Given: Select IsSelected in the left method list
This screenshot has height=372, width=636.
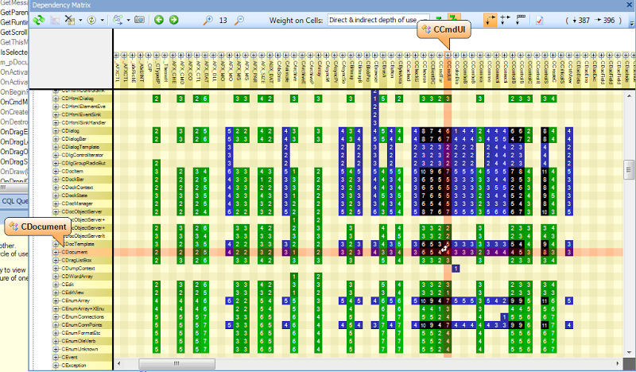Looking at the screenshot, I should [x=14, y=52].
